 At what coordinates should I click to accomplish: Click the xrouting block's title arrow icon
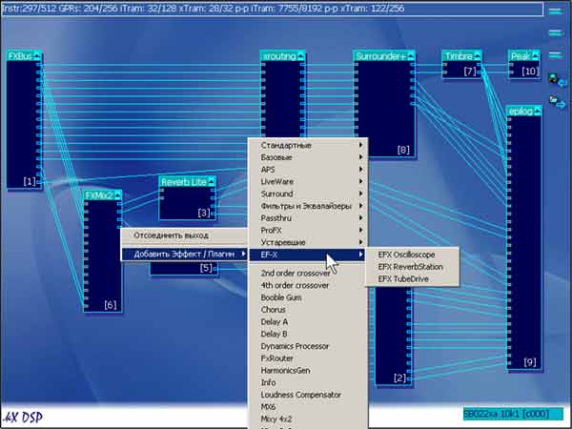[300, 56]
